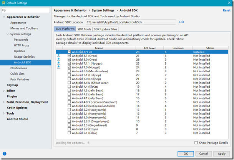The width and height of the screenshot is (234, 160).
Task: Open help with the question mark icon
Action: coord(5,153)
